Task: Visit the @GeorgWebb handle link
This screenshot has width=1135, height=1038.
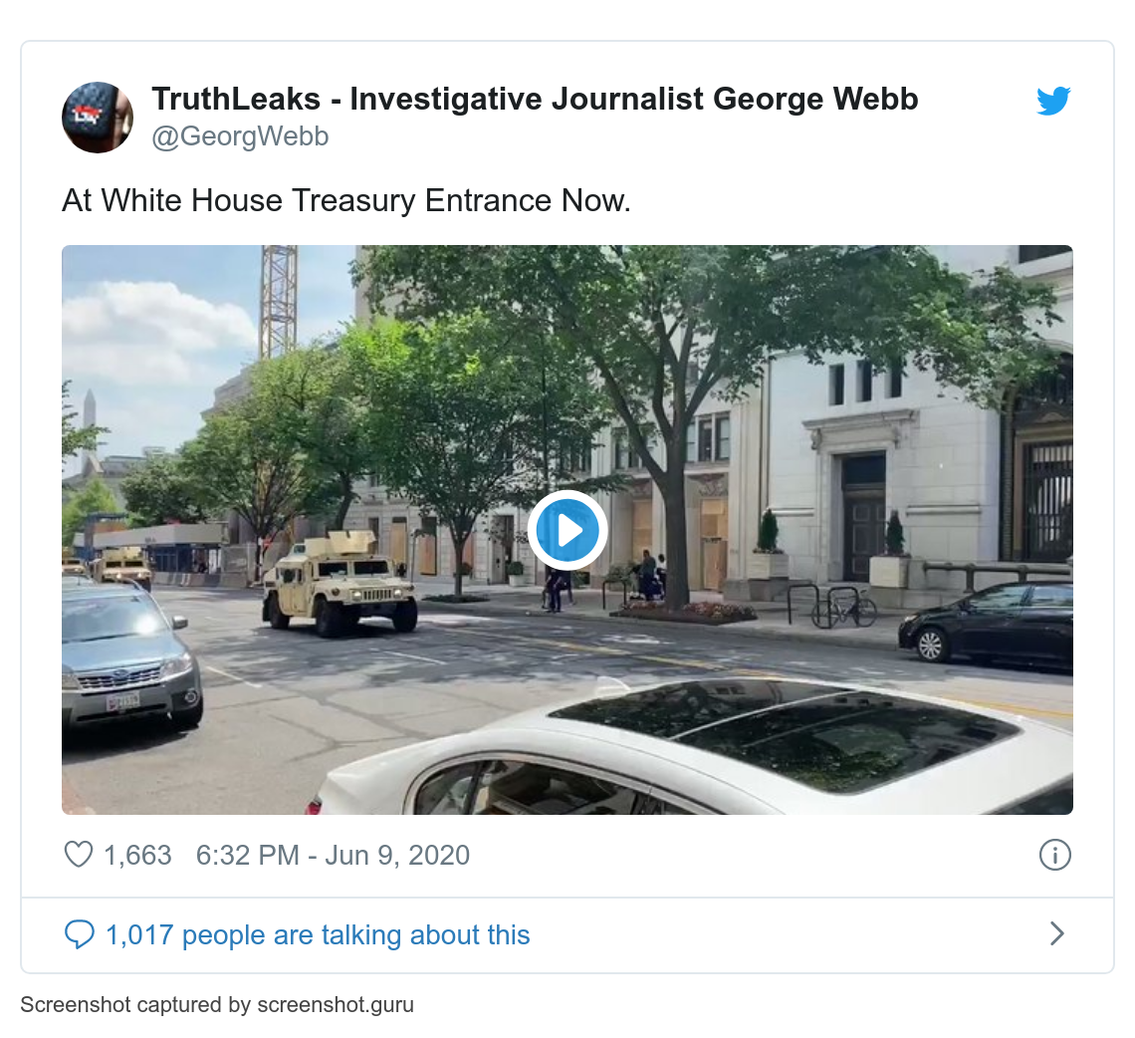Action: click(240, 136)
